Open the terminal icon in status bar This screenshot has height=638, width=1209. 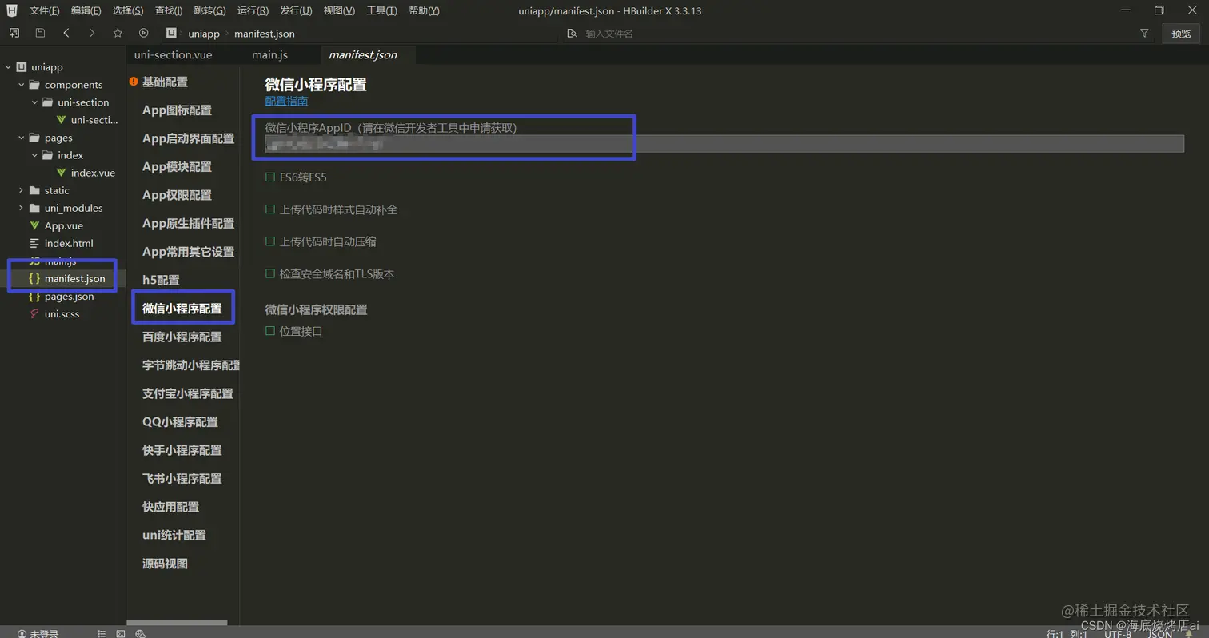(x=121, y=633)
